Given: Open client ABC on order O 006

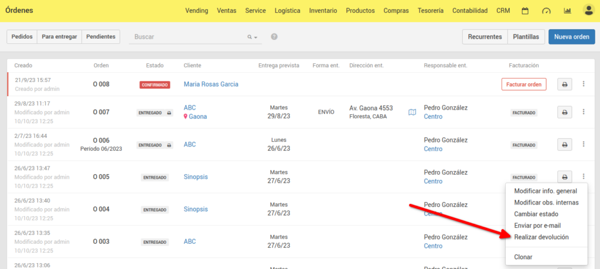Looking at the screenshot, I should coord(189,144).
